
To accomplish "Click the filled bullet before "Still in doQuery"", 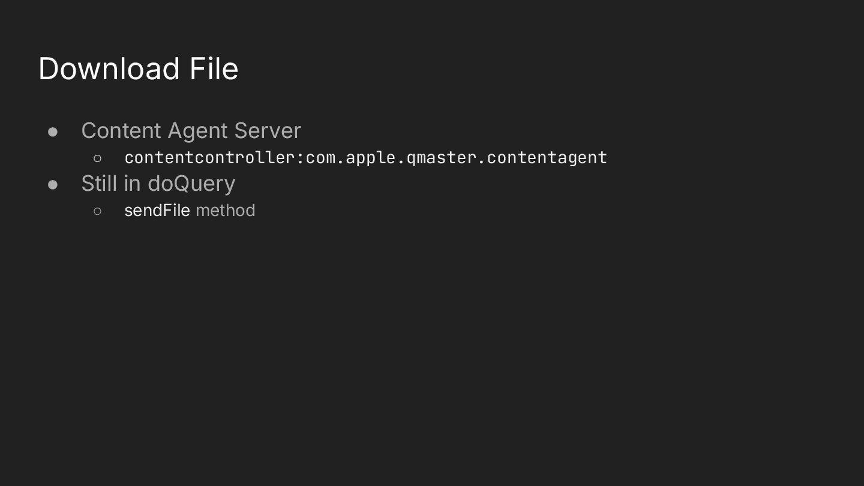I will (53, 184).
